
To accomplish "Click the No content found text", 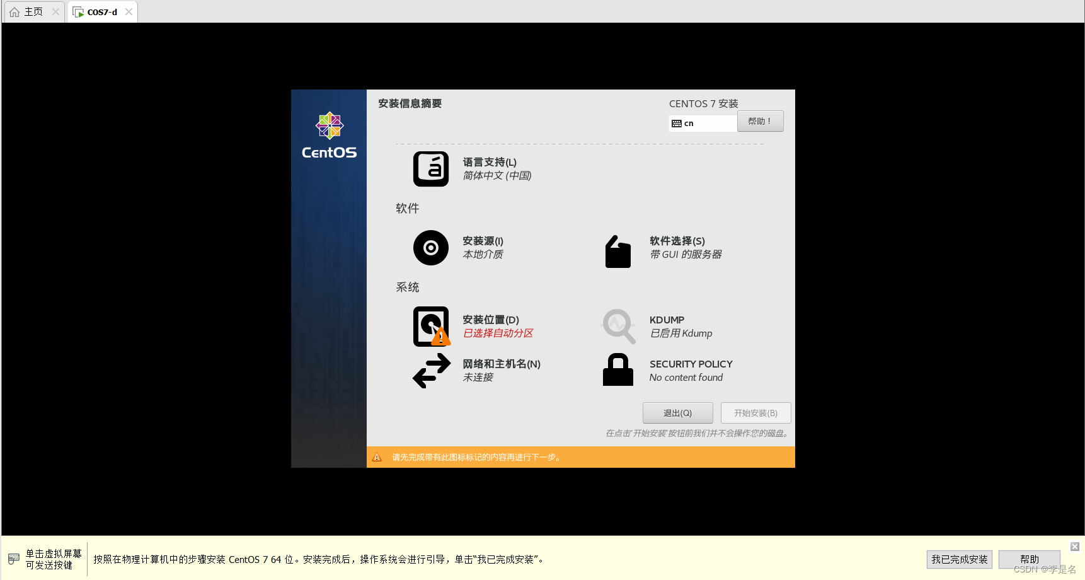I will tap(686, 378).
